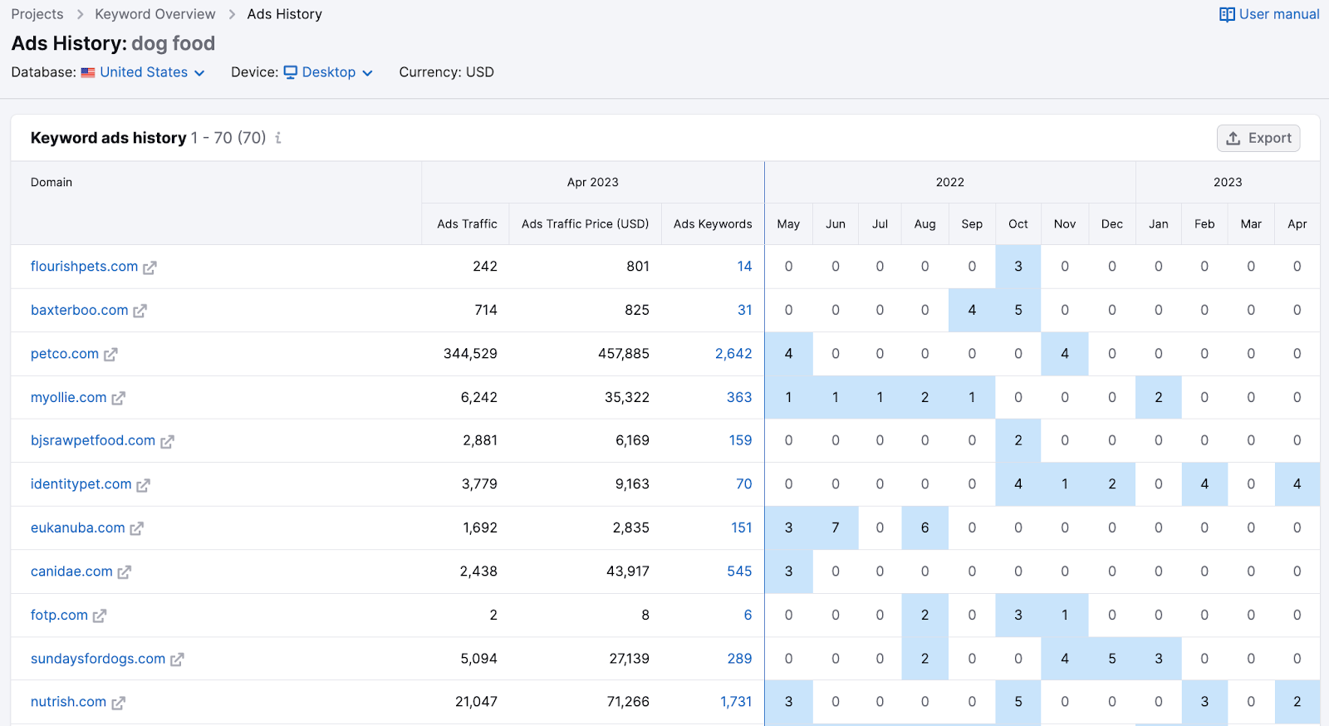Open petco.com ads keywords count 2,642
This screenshot has width=1329, height=726.
pyautogui.click(x=733, y=354)
